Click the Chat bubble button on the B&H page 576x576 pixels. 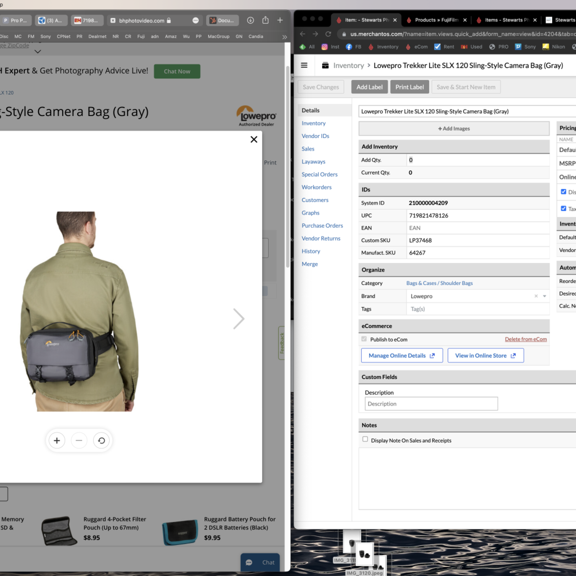pyautogui.click(x=260, y=562)
